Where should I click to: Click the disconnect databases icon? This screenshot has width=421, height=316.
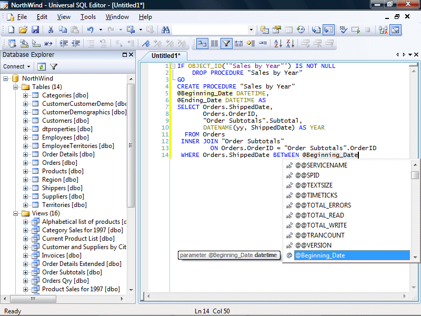pos(383,30)
